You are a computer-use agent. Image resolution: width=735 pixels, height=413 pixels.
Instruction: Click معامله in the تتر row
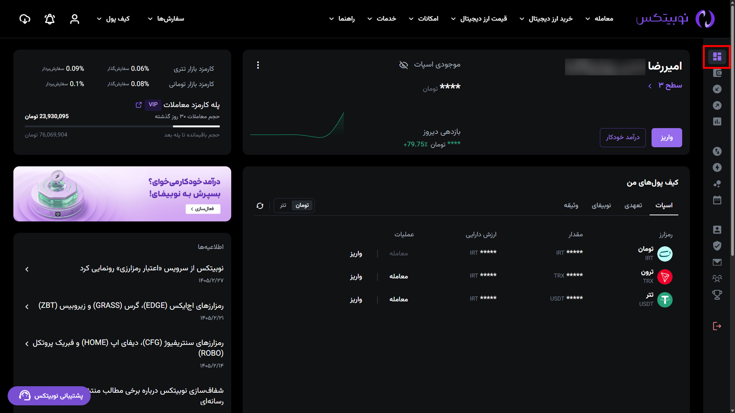399,300
